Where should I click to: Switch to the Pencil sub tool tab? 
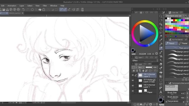coord(171,43)
